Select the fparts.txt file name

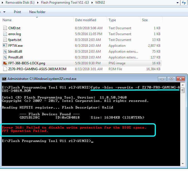point(15,40)
